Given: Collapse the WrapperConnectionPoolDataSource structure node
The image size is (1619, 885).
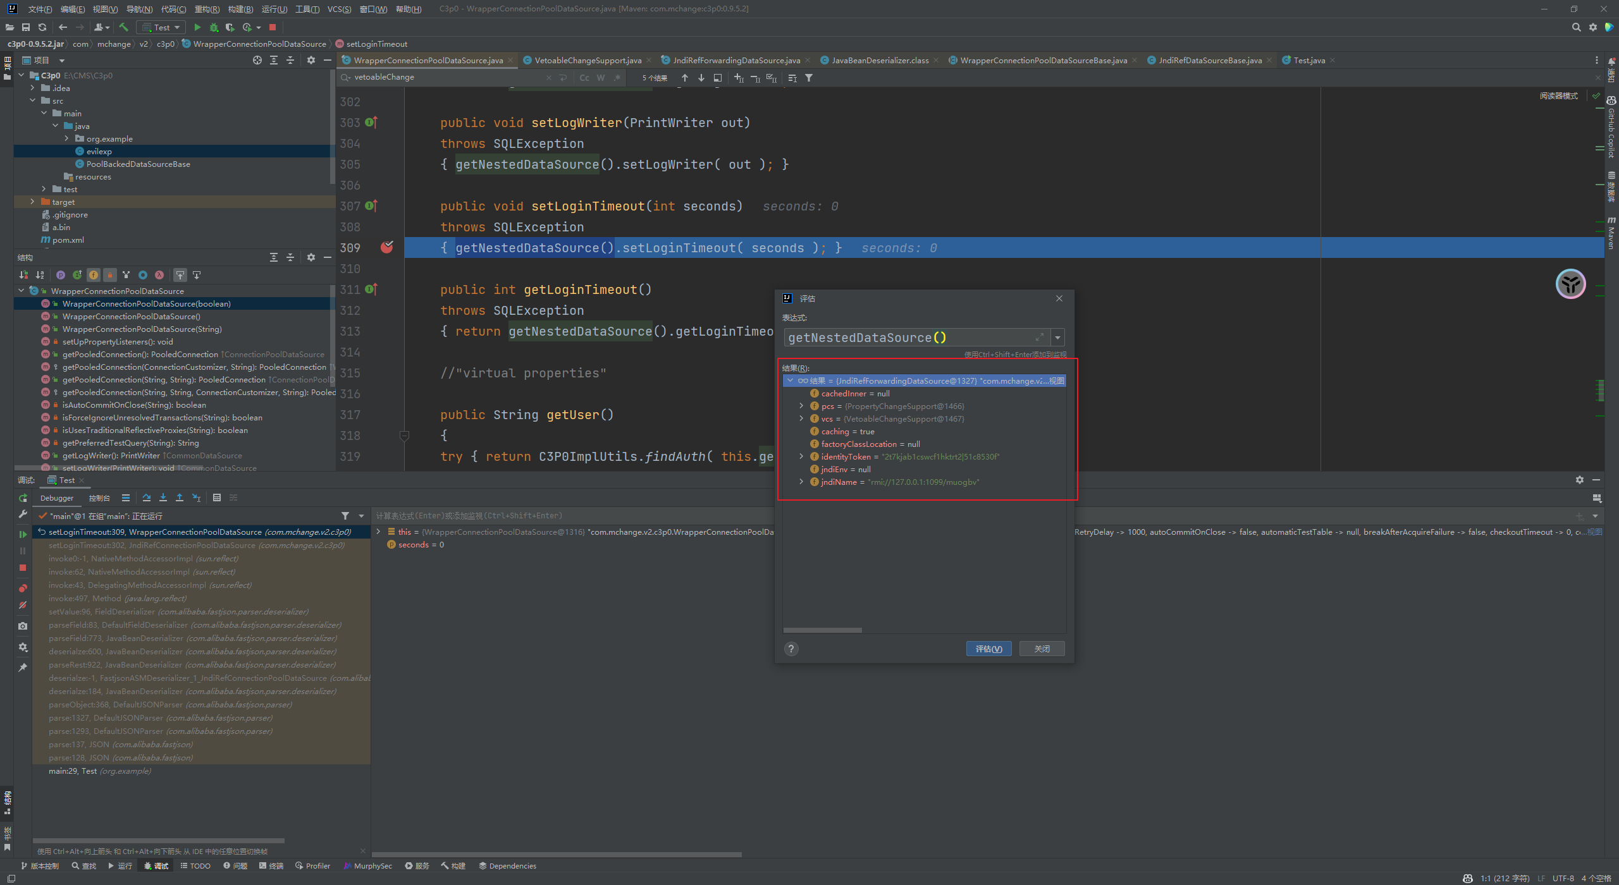Looking at the screenshot, I should (x=22, y=291).
